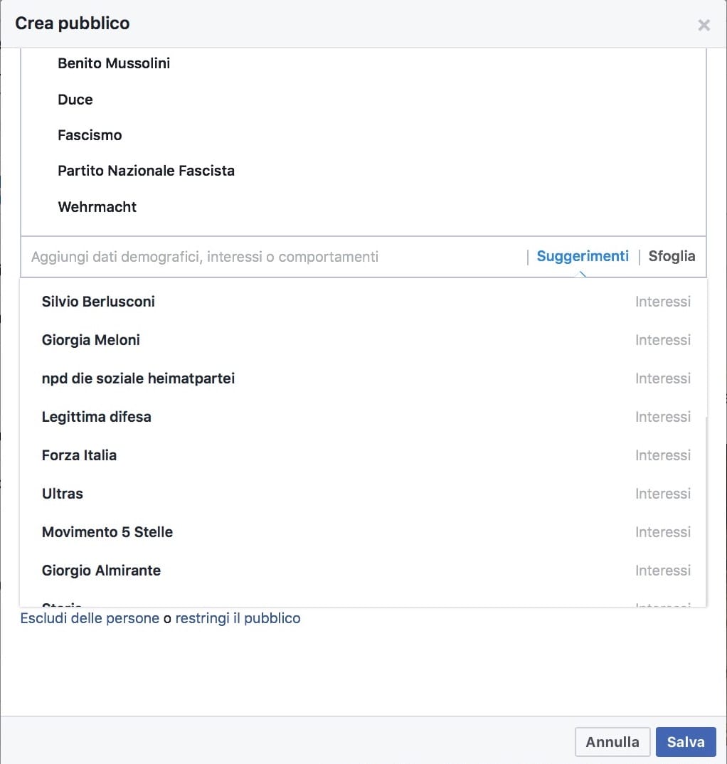This screenshot has width=727, height=764.
Task: Click Escludi delle persone link
Action: coord(90,618)
